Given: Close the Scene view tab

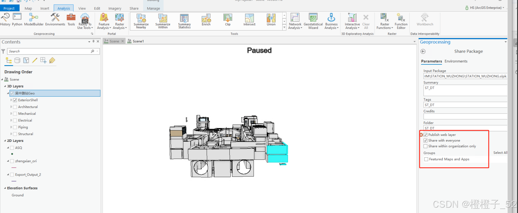Looking at the screenshot, I should pyautogui.click(x=123, y=41).
